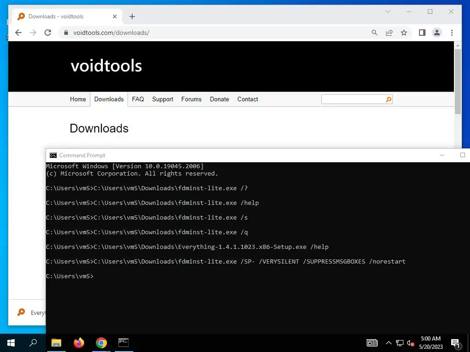Open the tab search chevron in Chrome
Image resolution: width=470 pixels, height=352 pixels.
click(x=387, y=11)
